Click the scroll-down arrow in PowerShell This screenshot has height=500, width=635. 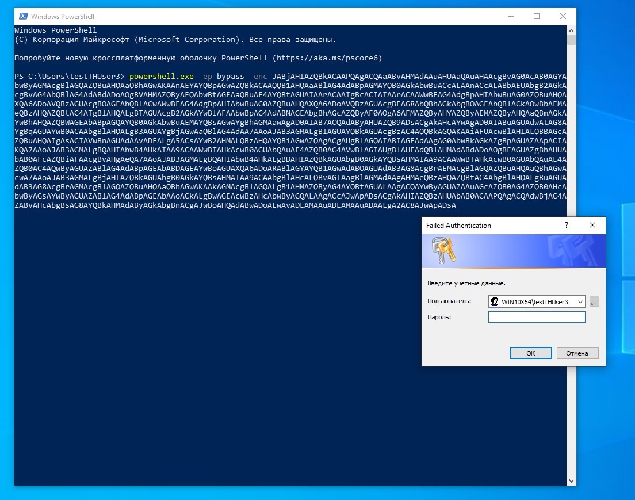(571, 481)
